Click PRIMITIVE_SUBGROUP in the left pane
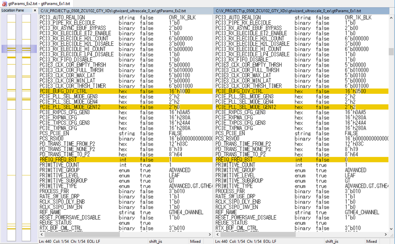 tap(63, 181)
